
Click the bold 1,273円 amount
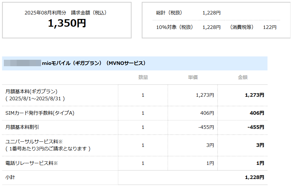[x=254, y=95]
